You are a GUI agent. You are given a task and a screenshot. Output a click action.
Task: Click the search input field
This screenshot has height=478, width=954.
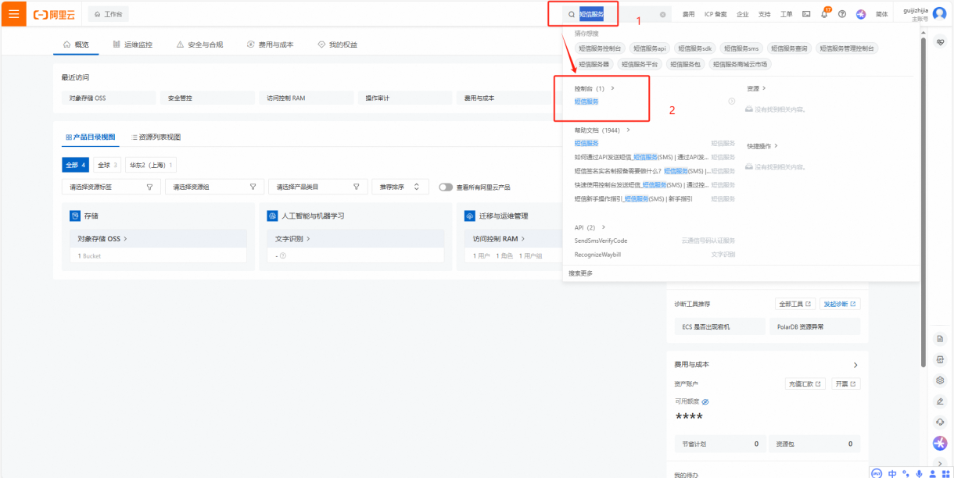pyautogui.click(x=617, y=14)
